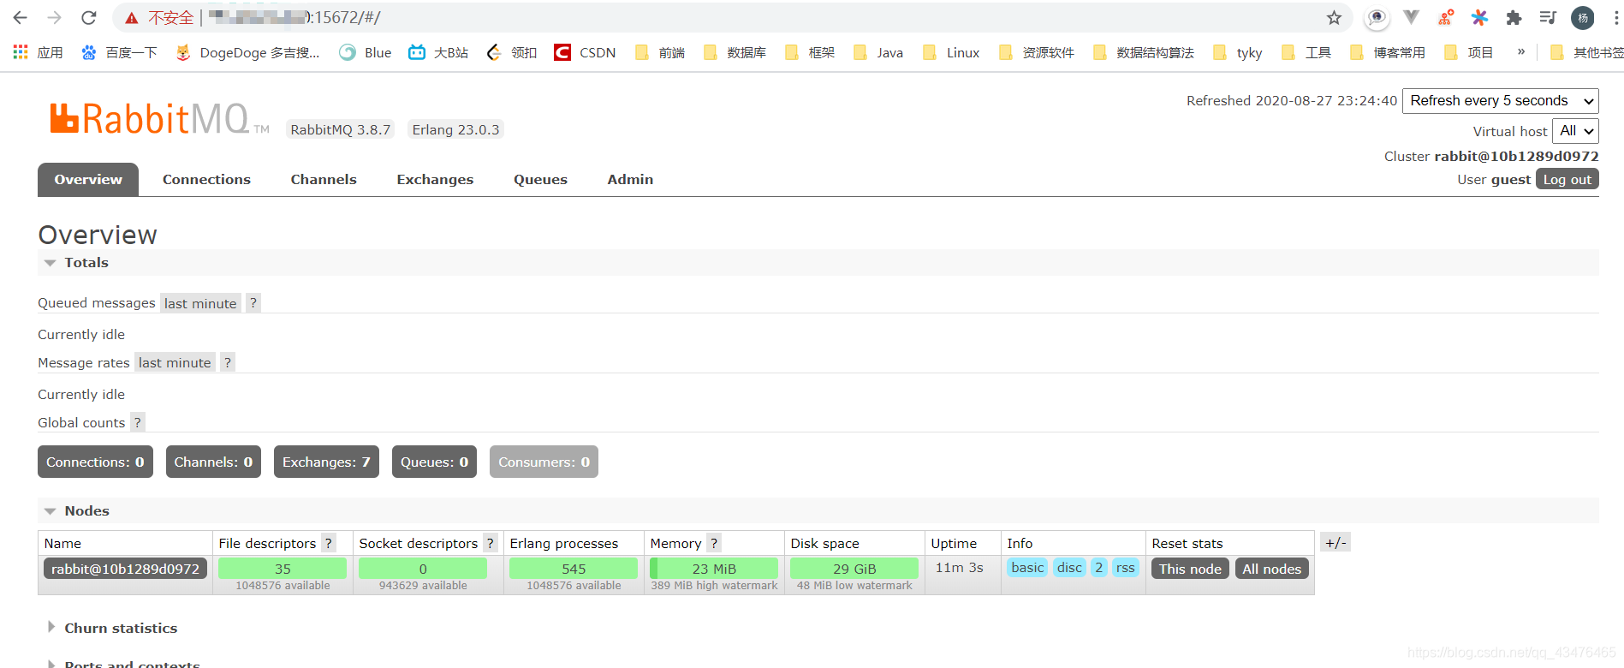Open the Chrome three-dot menu
The image size is (1624, 668).
point(1615,17)
